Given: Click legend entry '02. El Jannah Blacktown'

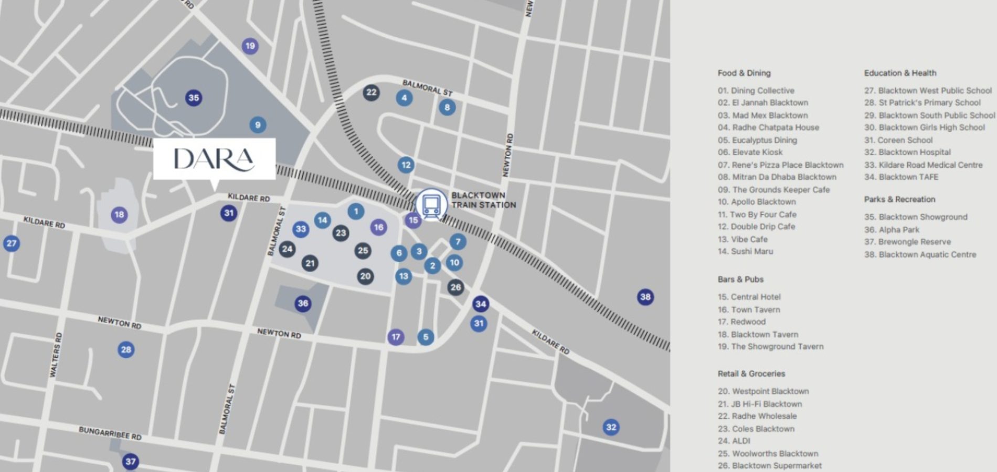Looking at the screenshot, I should click(763, 103).
